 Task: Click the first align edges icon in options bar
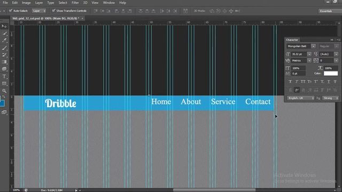tap(96, 11)
